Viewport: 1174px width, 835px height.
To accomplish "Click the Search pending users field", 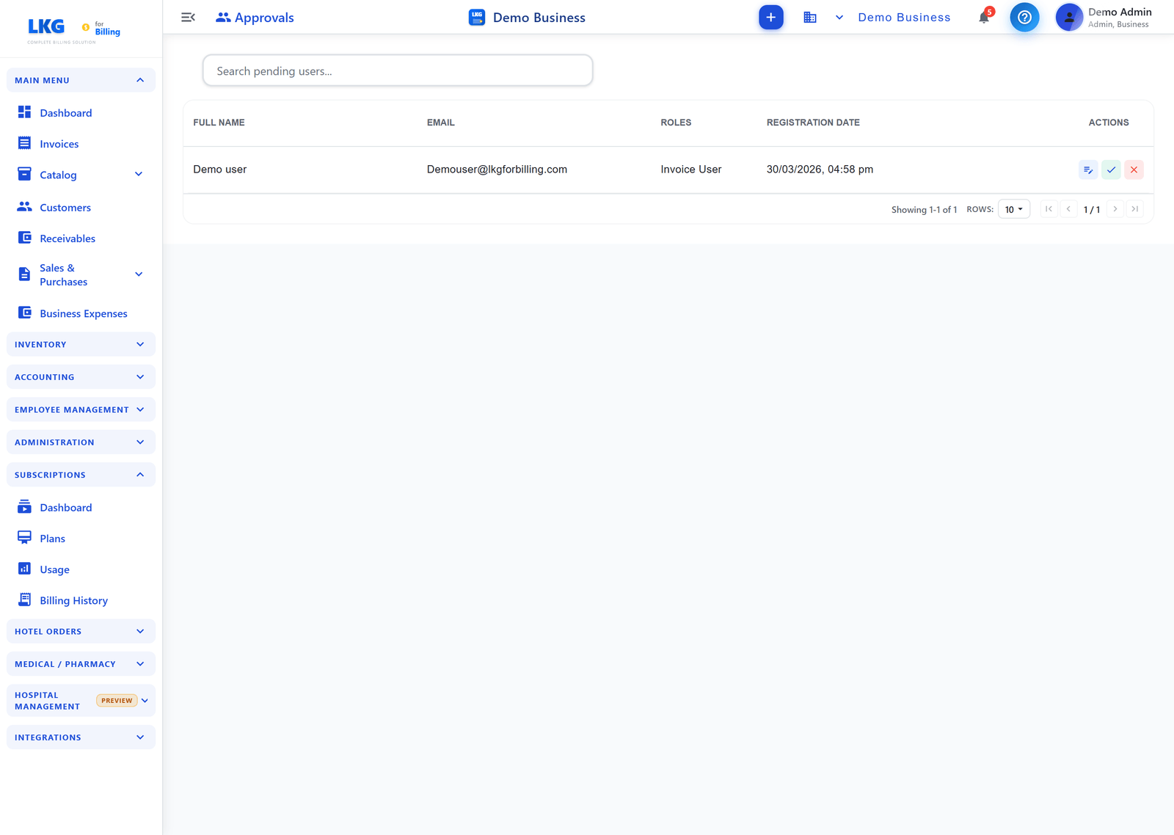I will (398, 70).
